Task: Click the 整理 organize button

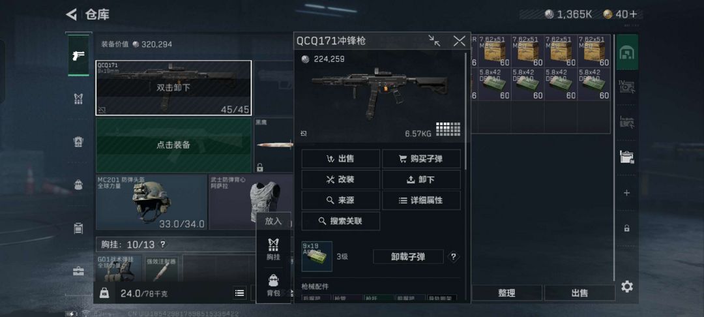Action: pyautogui.click(x=506, y=294)
